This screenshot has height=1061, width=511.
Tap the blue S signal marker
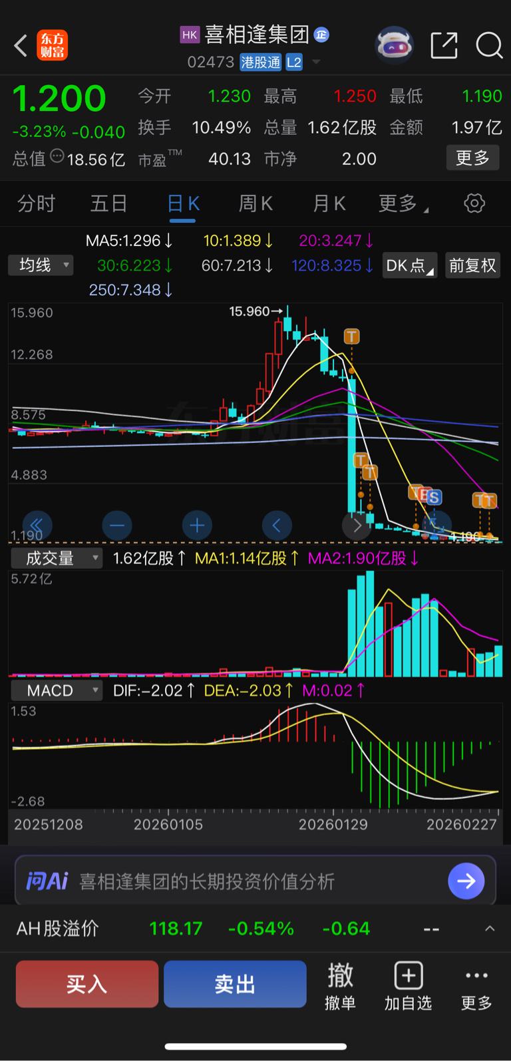click(434, 497)
